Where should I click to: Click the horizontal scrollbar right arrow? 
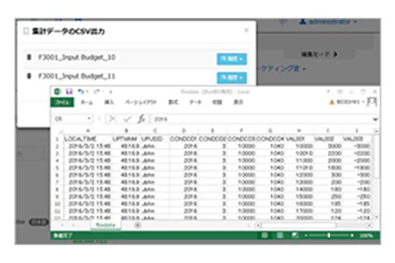(x=369, y=225)
